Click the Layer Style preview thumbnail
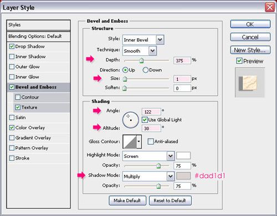This screenshot has height=216, width=277. [249, 83]
